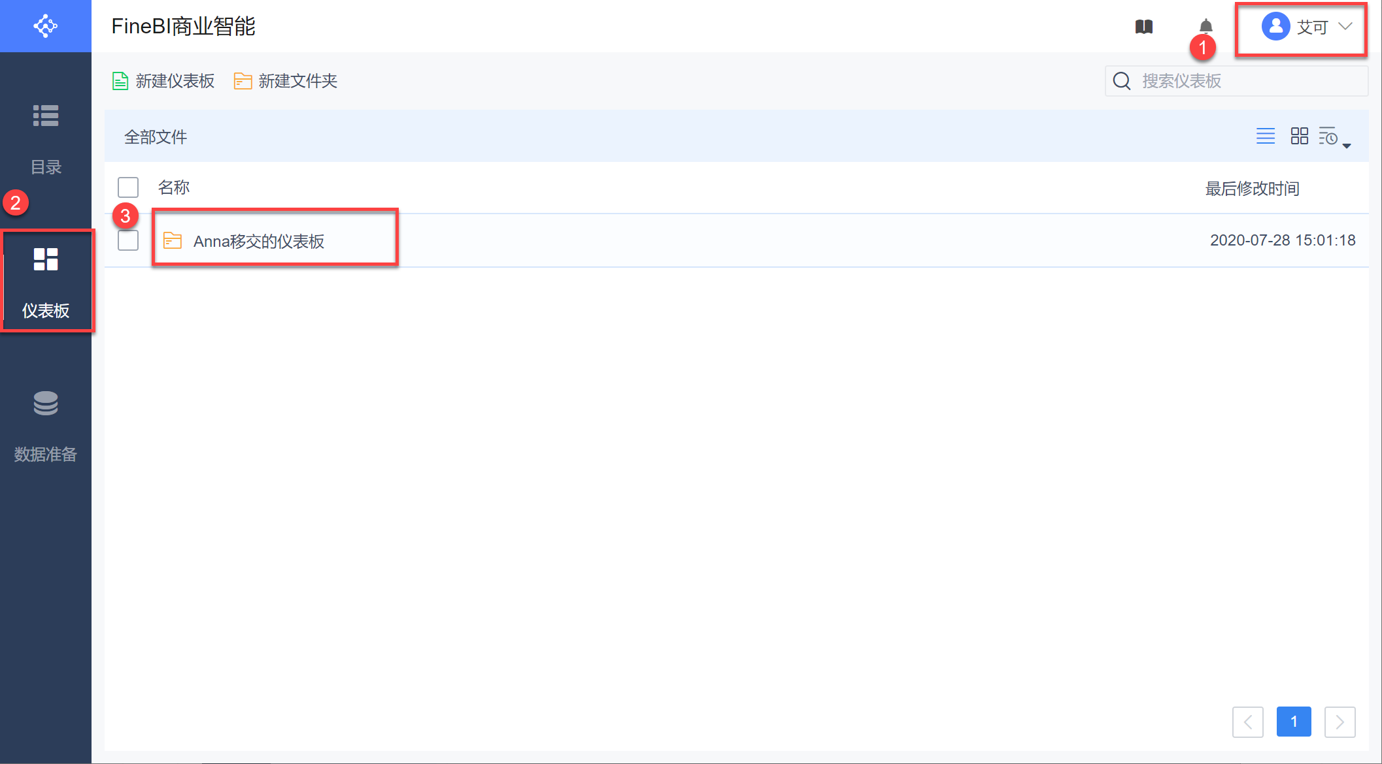The image size is (1382, 764).
Task: Open the sort-by-time dropdown arrow
Action: coord(1345,145)
